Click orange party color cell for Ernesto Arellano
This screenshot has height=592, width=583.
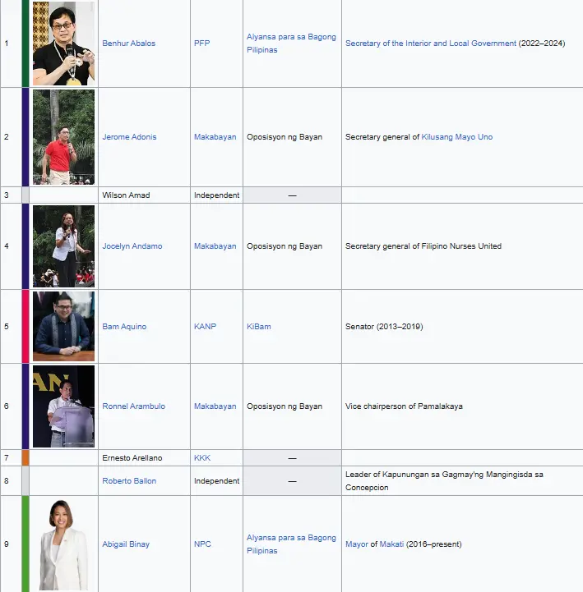[25, 457]
